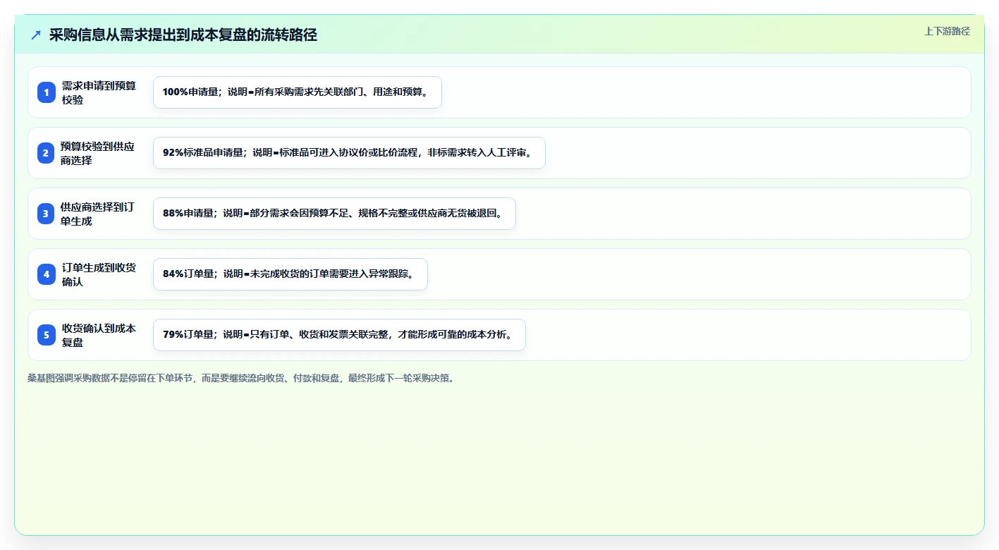
Task: Click the step 2 number badge
Action: pos(47,153)
